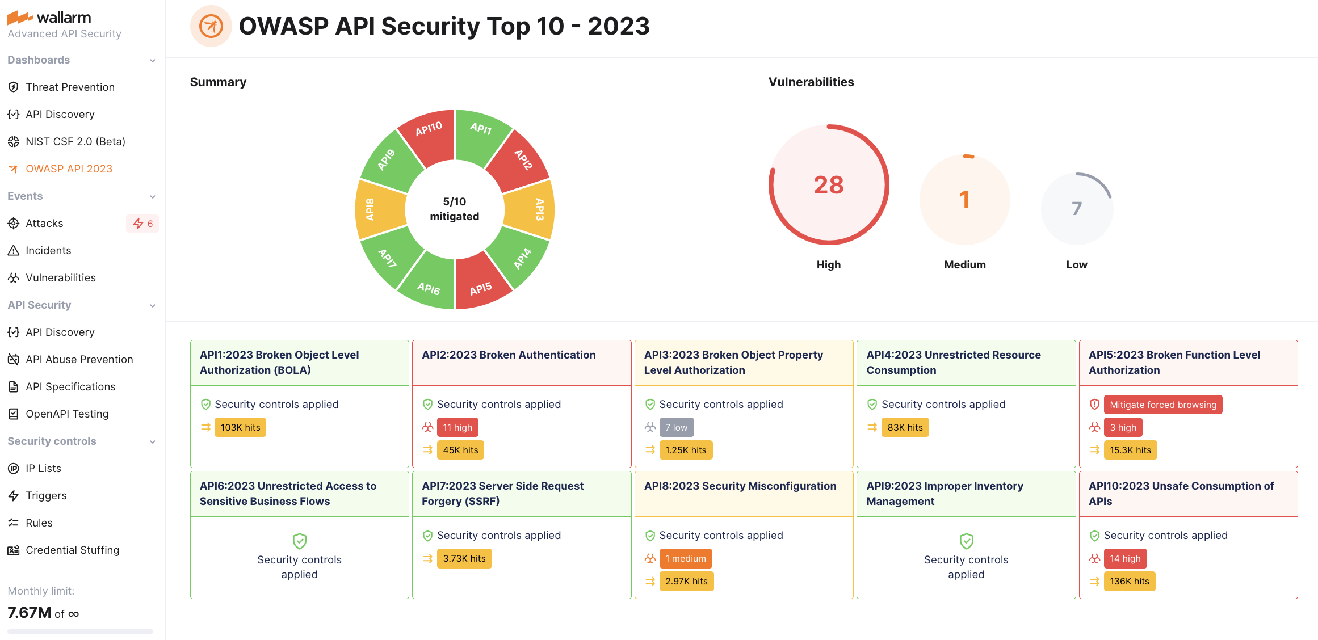Collapse the Events section

coord(152,196)
